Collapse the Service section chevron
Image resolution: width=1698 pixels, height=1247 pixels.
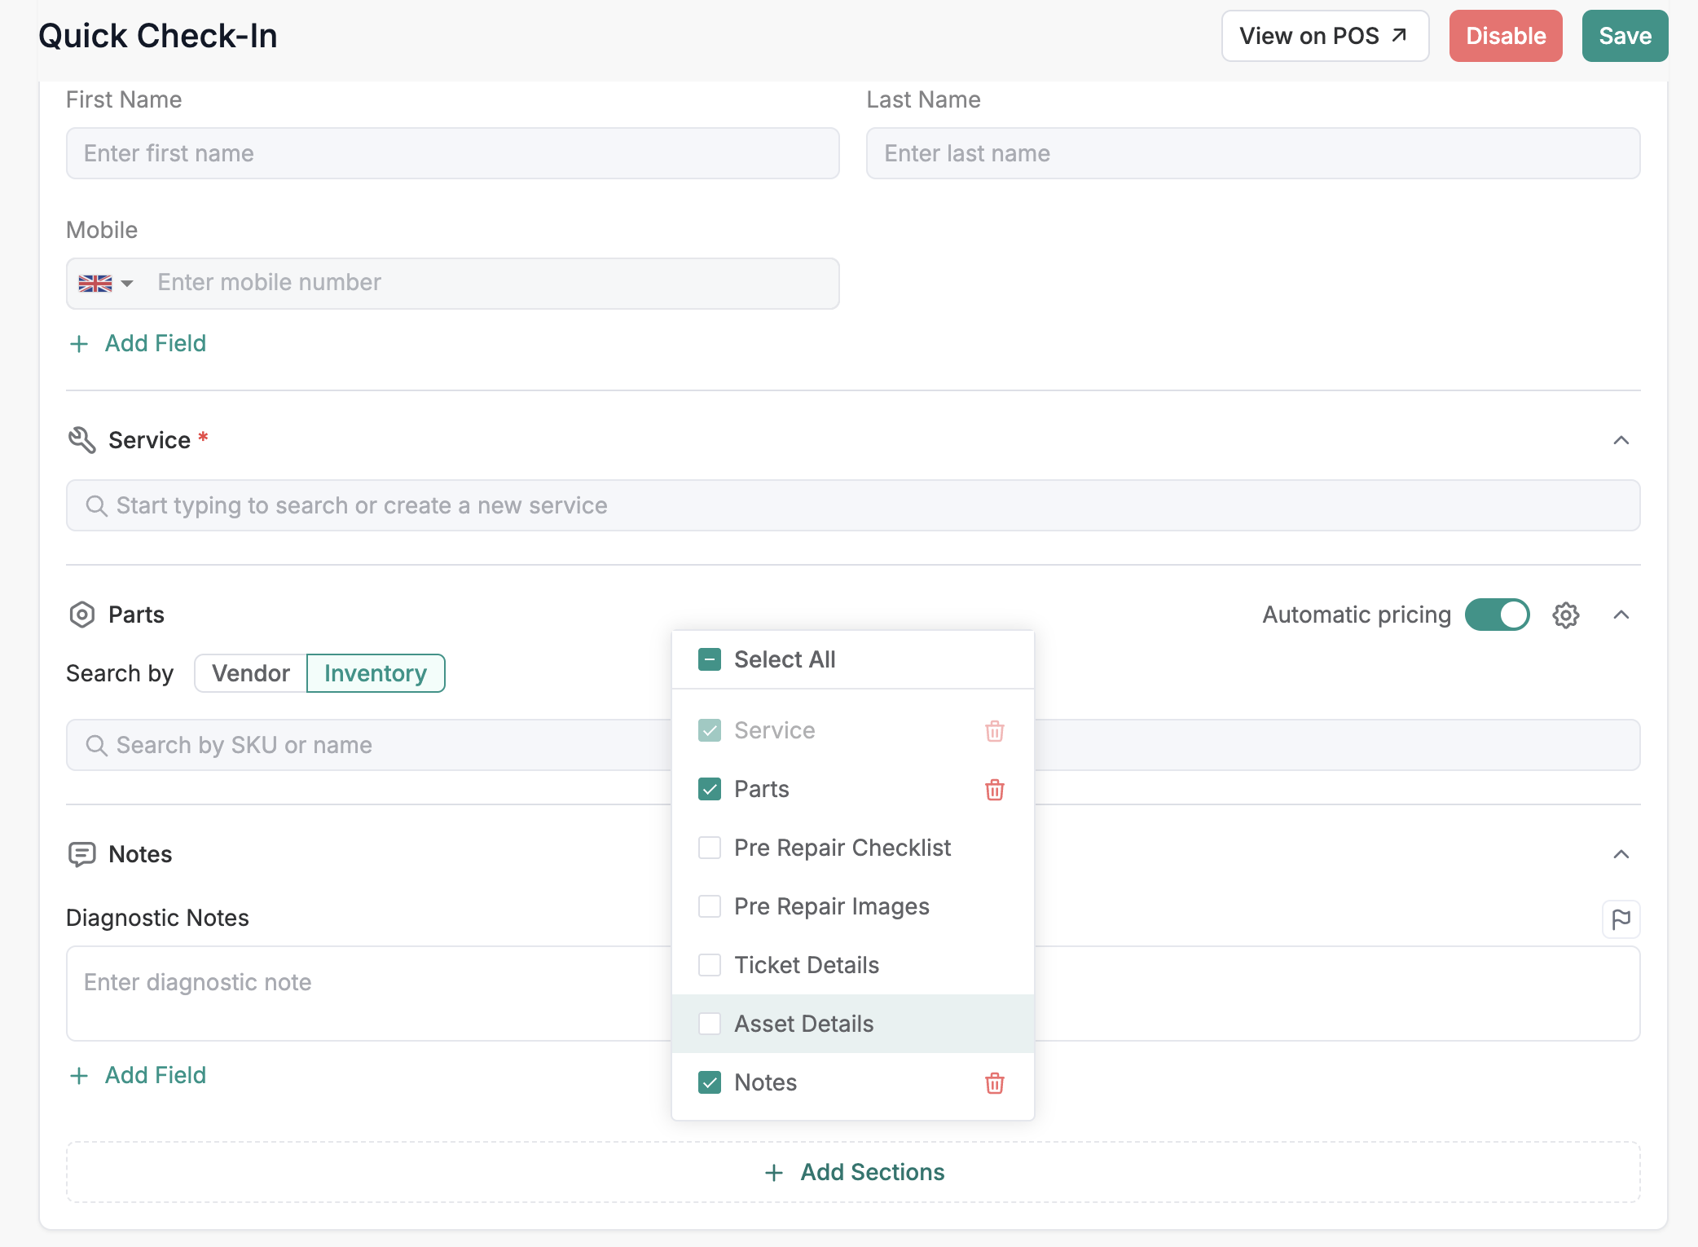click(x=1621, y=440)
